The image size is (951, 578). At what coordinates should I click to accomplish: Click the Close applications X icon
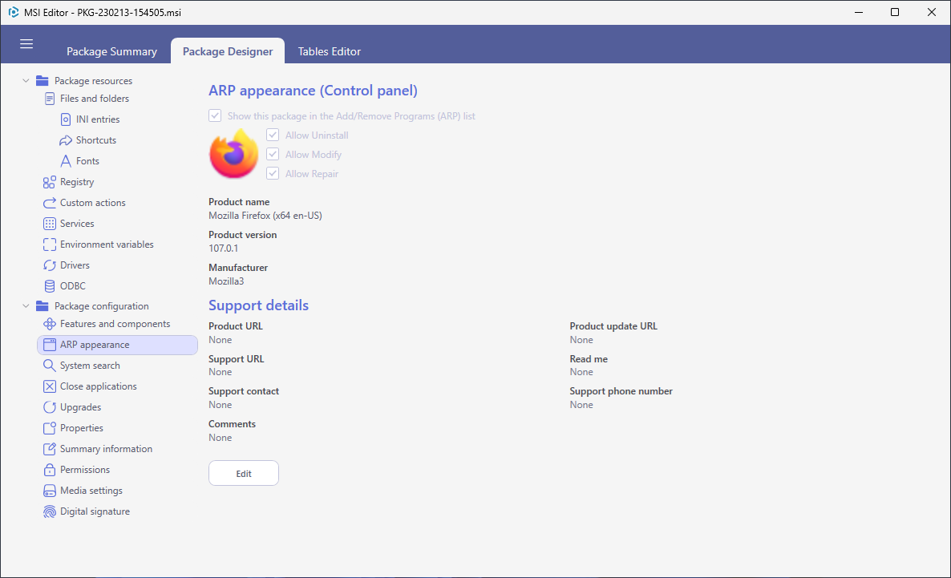[x=49, y=386]
